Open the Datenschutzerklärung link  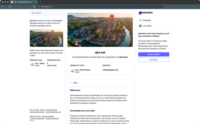click(x=37, y=112)
